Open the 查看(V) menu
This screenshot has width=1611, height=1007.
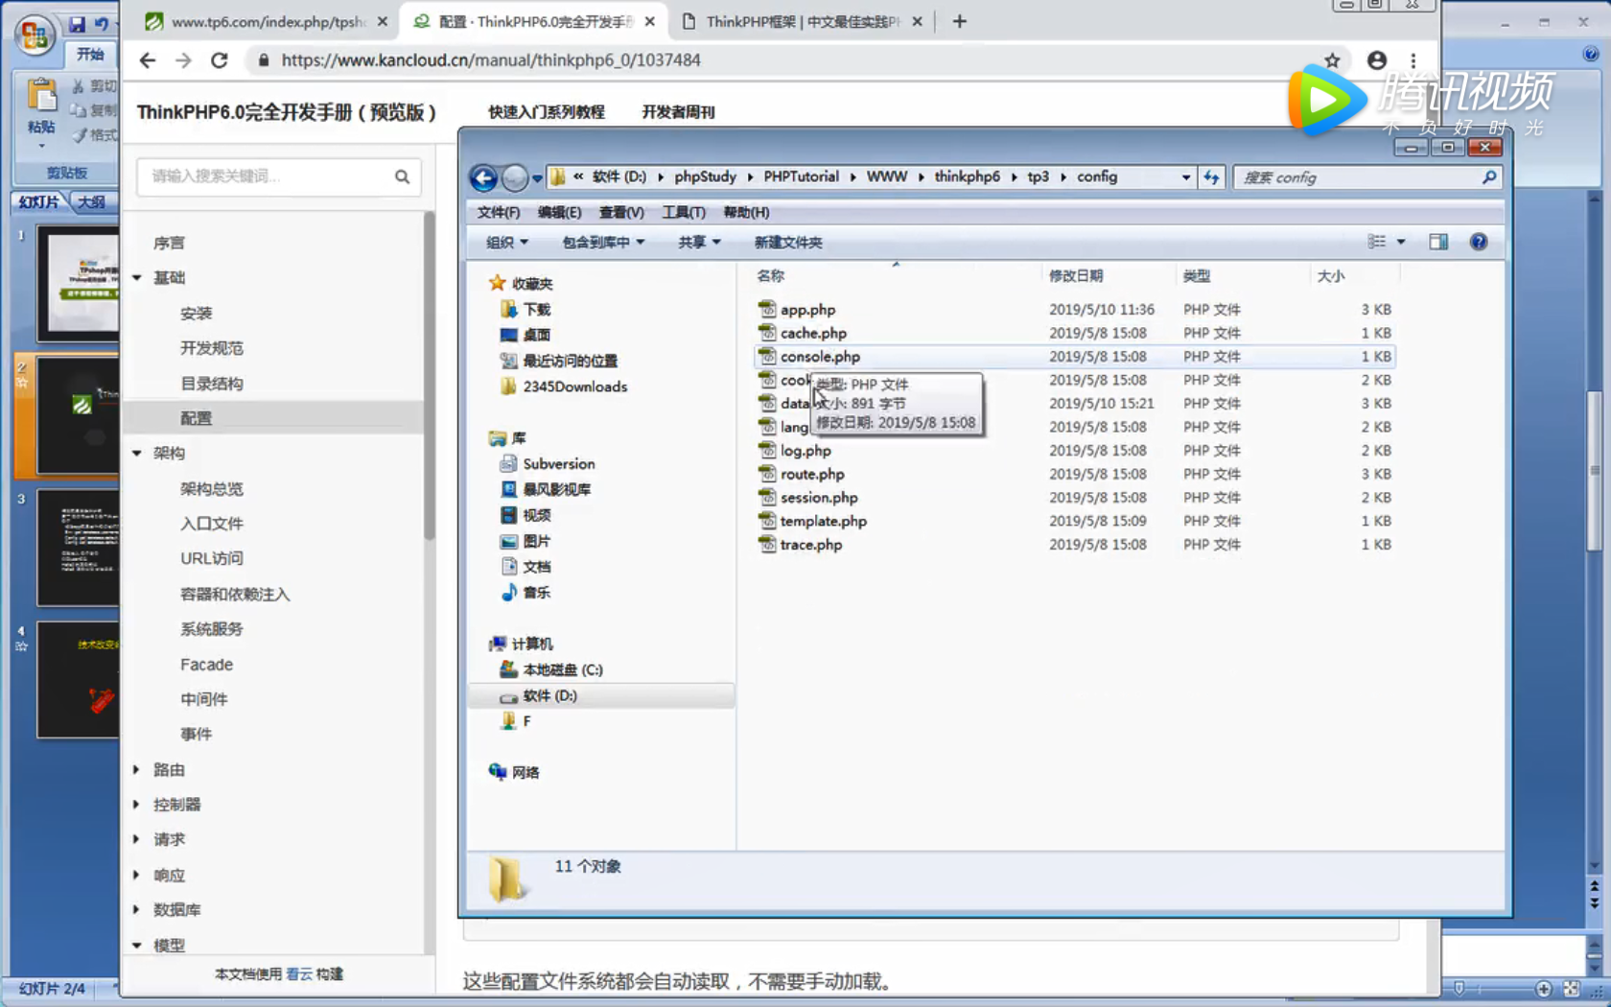621,212
